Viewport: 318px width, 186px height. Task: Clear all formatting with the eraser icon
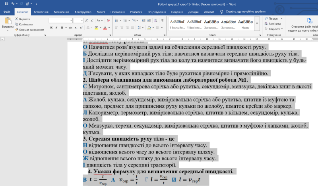108,21
